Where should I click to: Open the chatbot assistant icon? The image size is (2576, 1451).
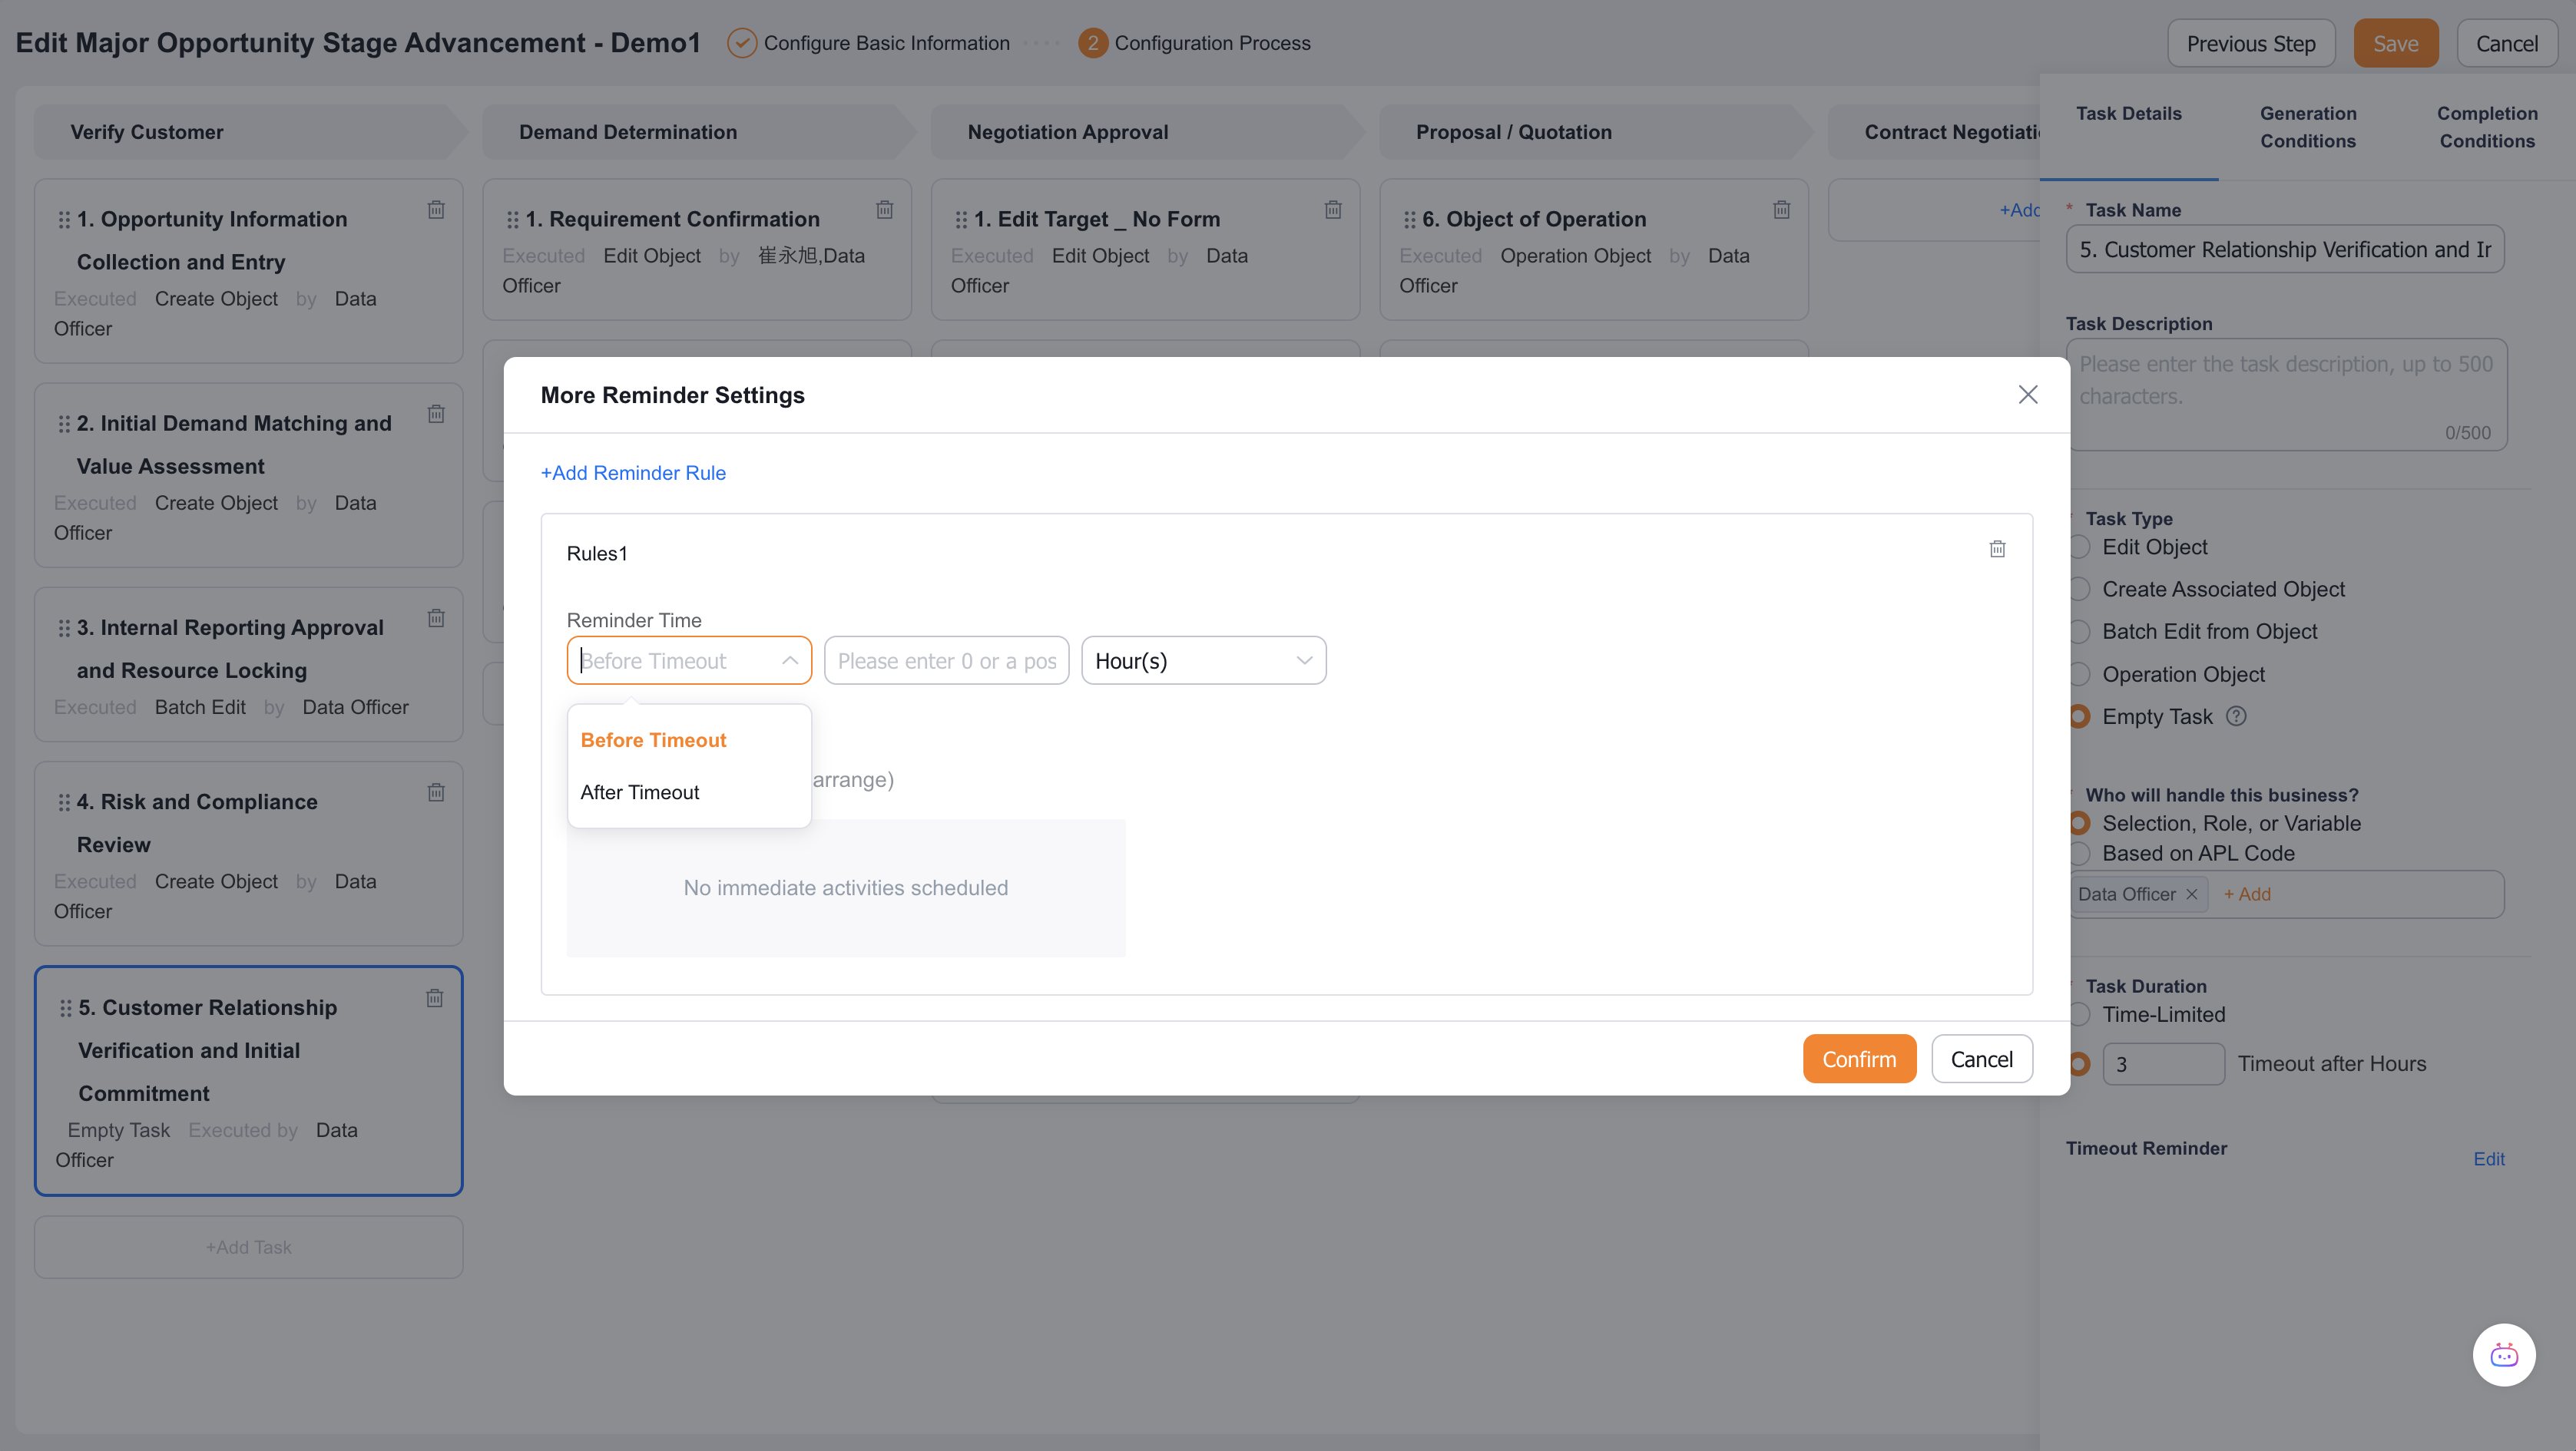tap(2504, 1355)
